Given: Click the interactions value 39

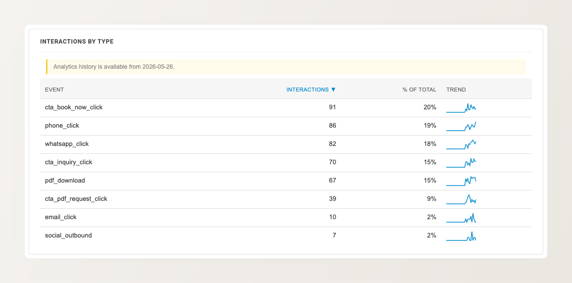Looking at the screenshot, I should (x=333, y=199).
